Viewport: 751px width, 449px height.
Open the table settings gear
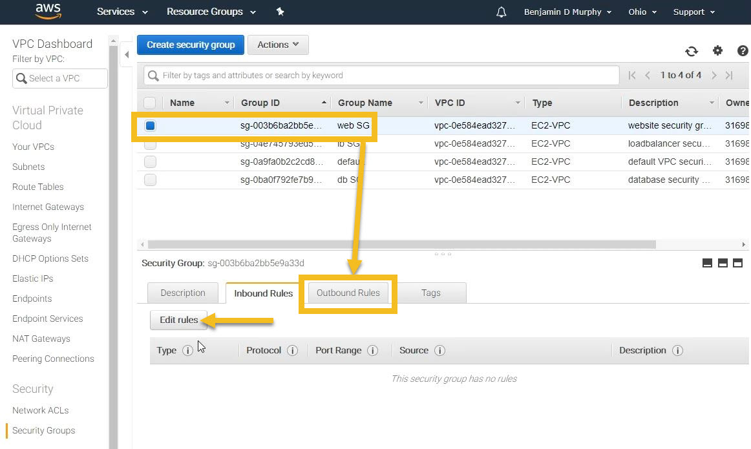click(717, 50)
